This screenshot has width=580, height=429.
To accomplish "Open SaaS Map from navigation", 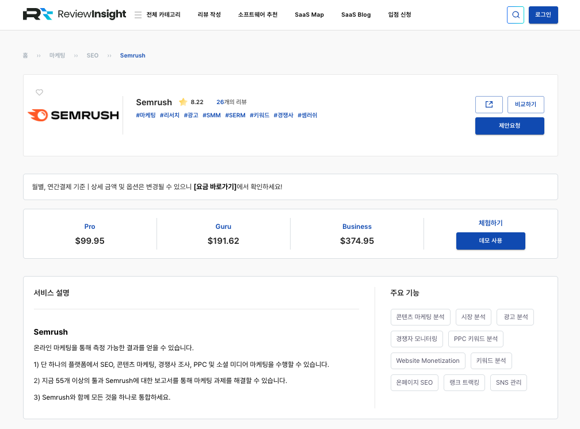I will [309, 15].
